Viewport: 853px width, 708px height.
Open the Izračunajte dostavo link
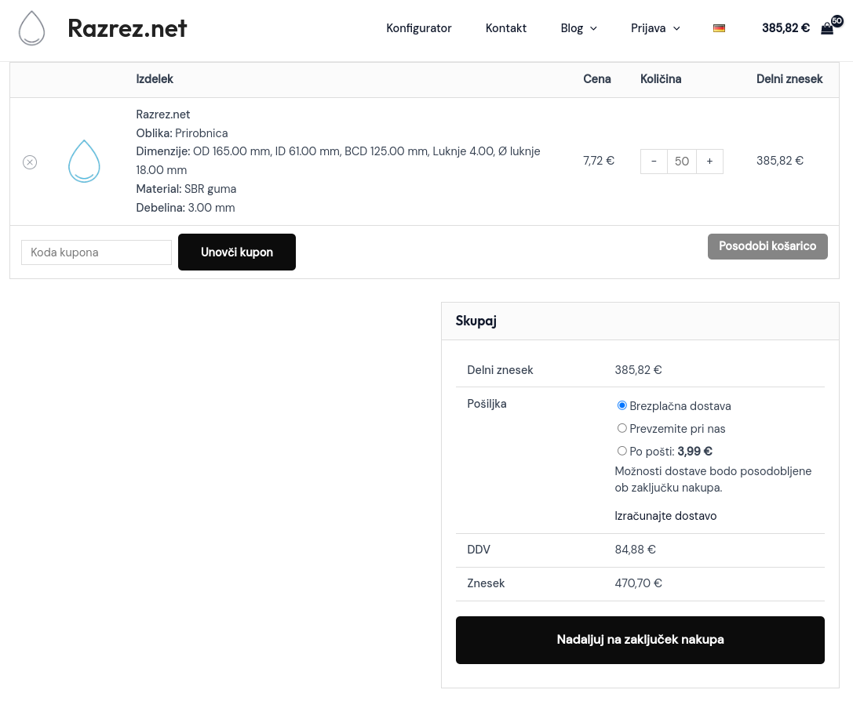[x=665, y=516]
